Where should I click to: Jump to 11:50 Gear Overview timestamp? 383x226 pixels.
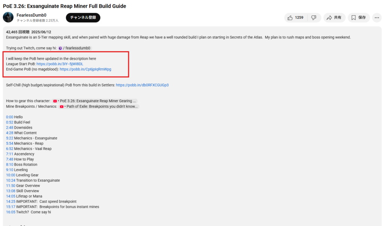click(10, 186)
